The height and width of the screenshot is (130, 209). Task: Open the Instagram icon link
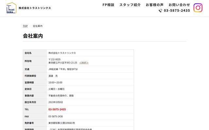198,8
